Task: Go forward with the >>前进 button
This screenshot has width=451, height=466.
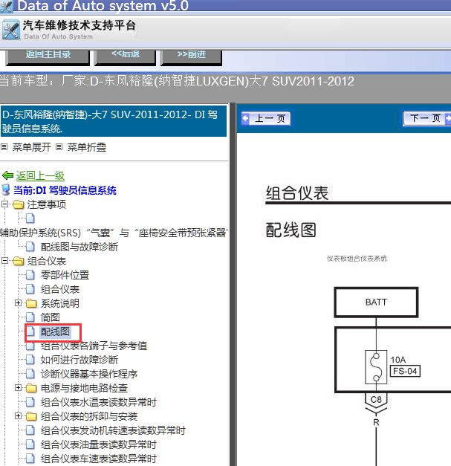Action: tap(191, 56)
